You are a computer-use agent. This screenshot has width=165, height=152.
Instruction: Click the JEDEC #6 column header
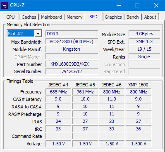[x=112, y=85]
